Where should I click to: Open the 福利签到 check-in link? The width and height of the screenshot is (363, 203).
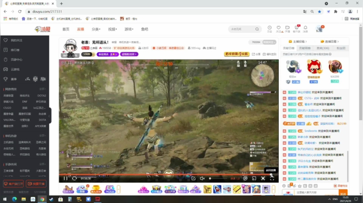coord(269,54)
